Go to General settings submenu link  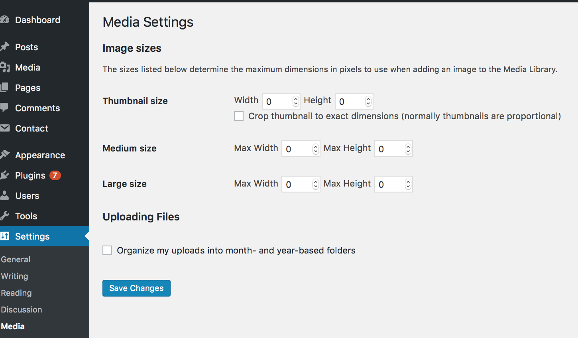coord(16,259)
